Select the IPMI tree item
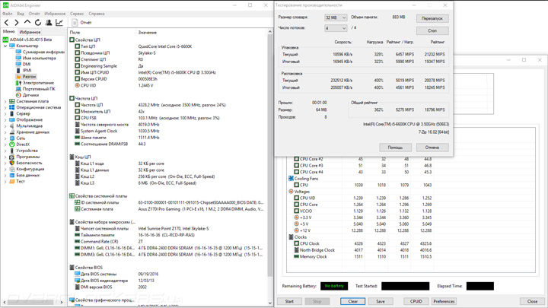This screenshot has height=308, width=548. [x=27, y=71]
